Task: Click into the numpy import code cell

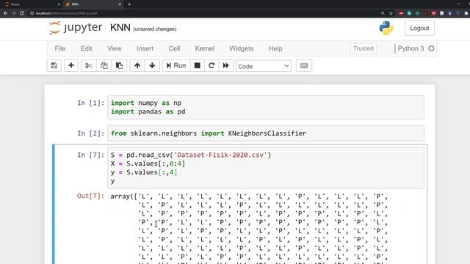Action: pos(266,107)
